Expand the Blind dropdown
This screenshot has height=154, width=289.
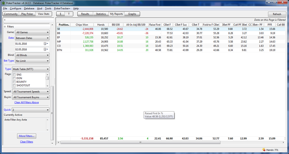[32, 55]
